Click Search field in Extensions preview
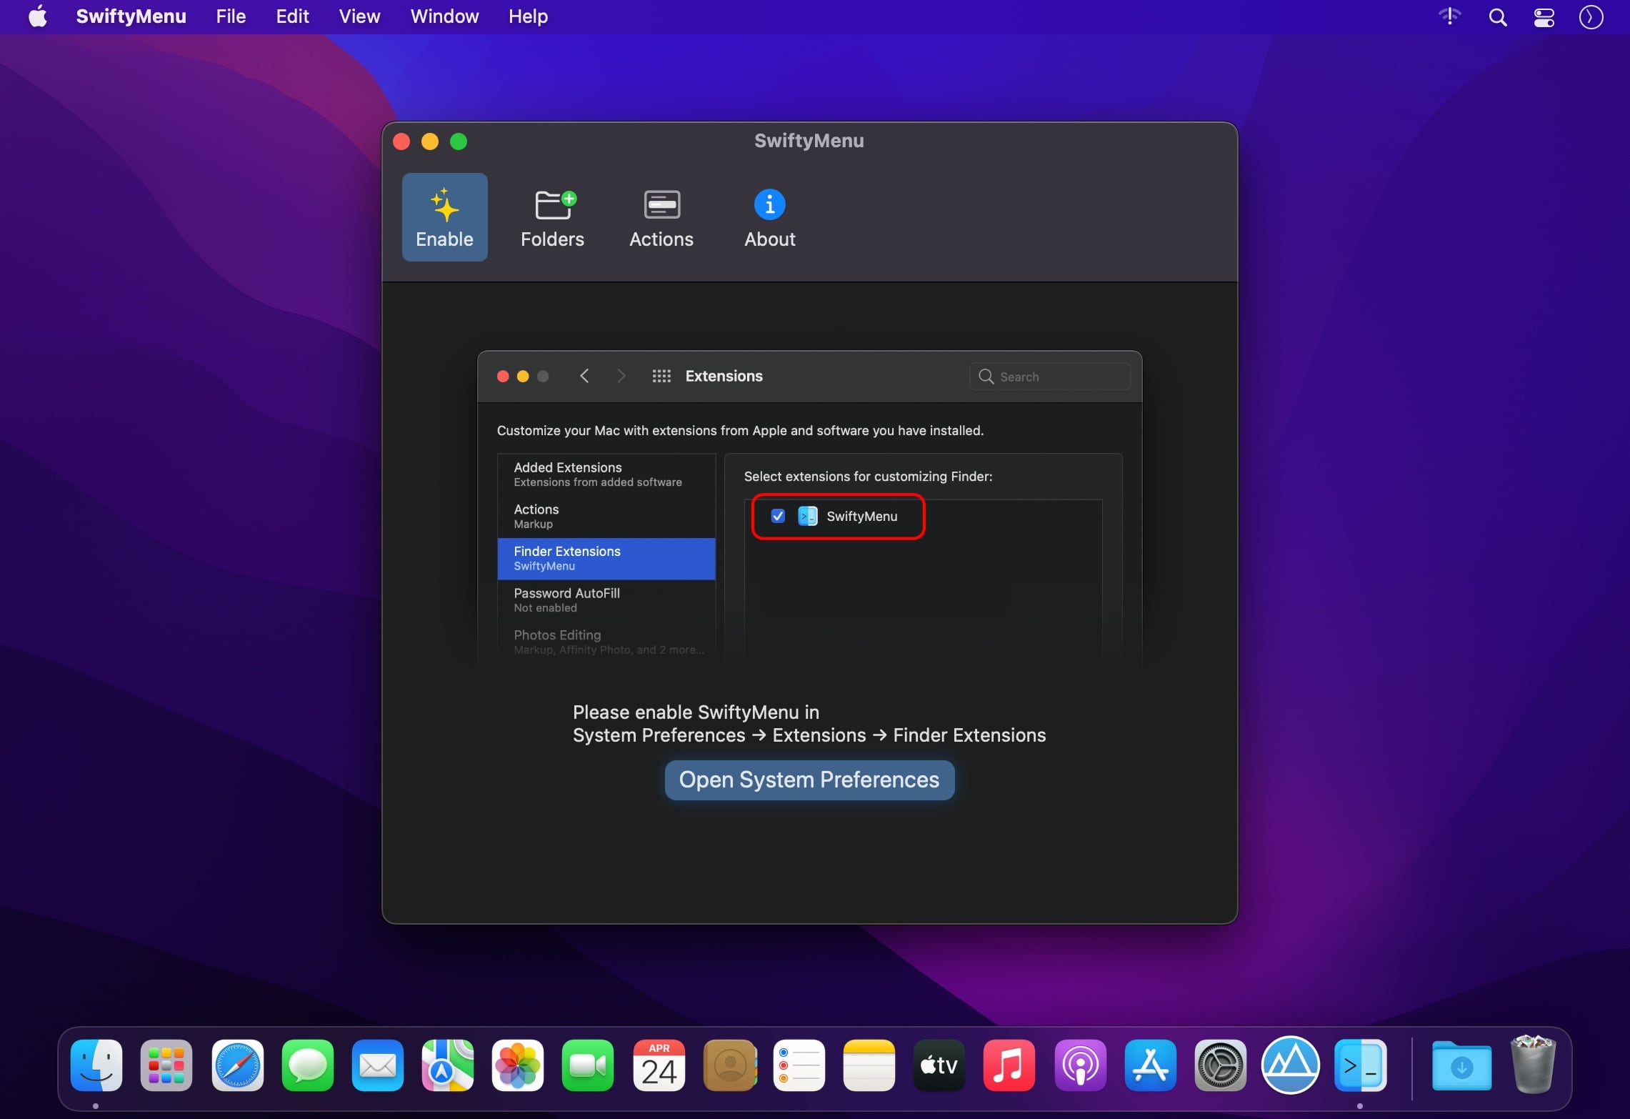 (x=1049, y=376)
